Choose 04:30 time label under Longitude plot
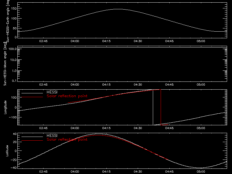Image resolution: width=232 pixels, height=174 pixels. pos(138,128)
